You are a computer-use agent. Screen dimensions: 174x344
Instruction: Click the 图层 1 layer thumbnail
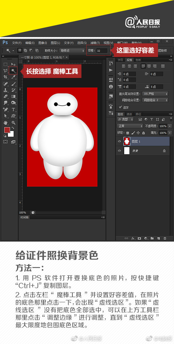(x=127, y=142)
